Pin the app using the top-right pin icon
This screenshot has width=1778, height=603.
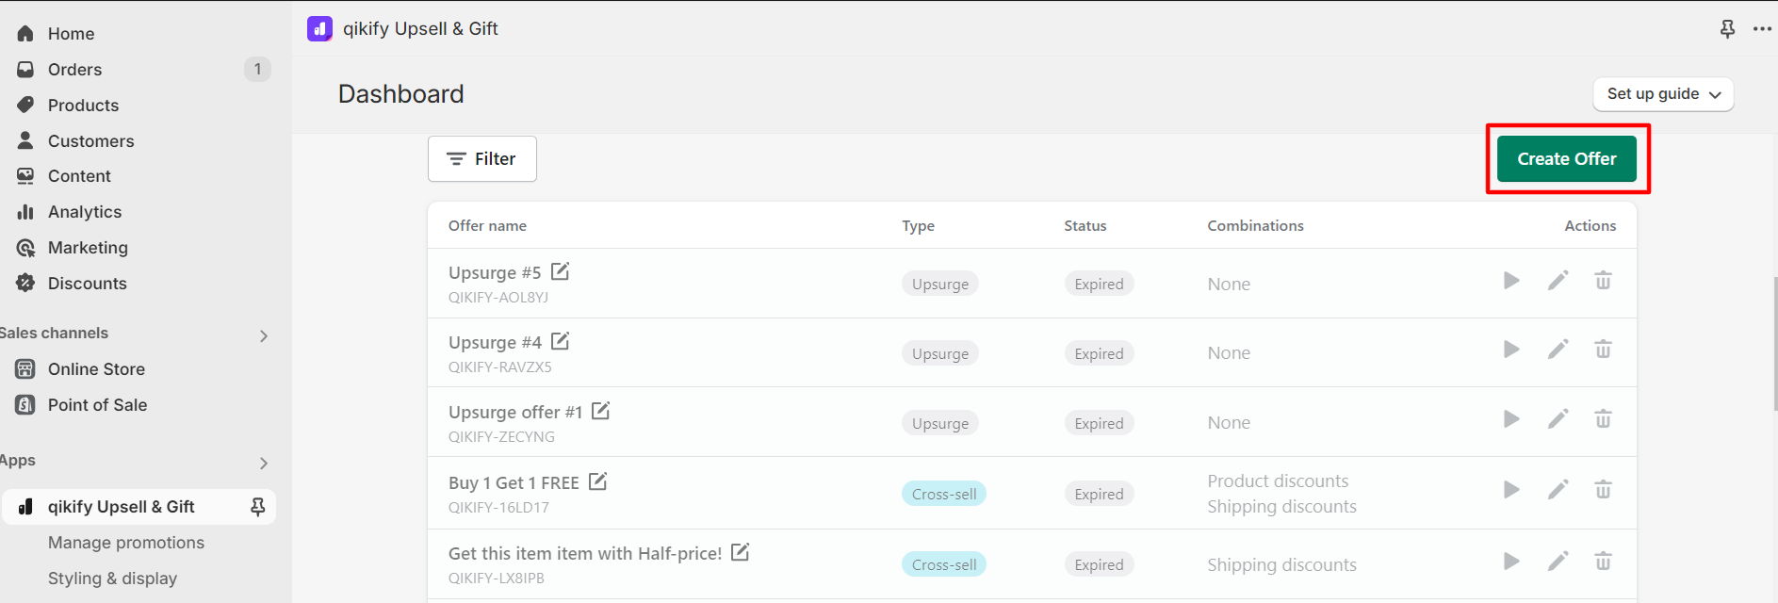[x=1727, y=29]
